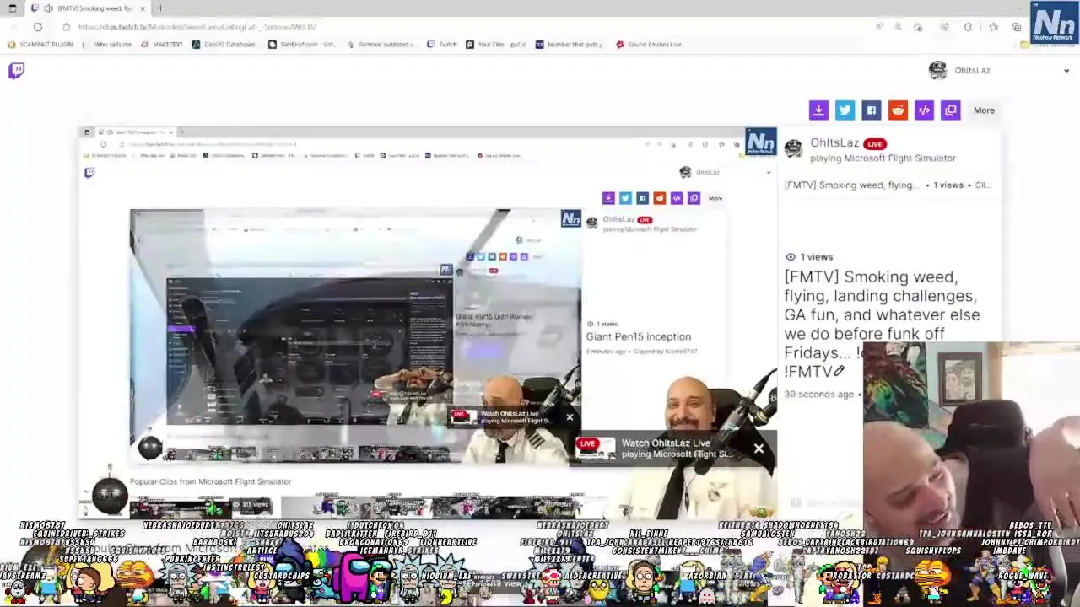Click the nested embed code icon inside the video

tap(677, 198)
